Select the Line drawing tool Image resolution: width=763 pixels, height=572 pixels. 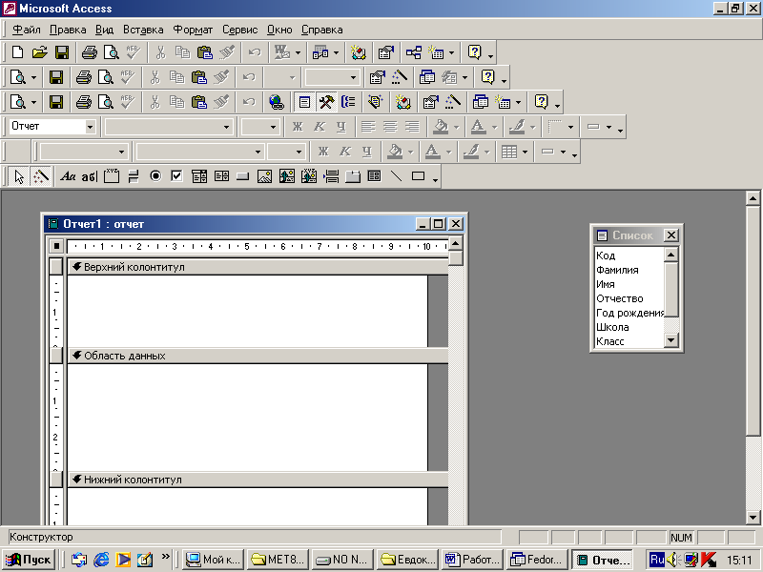pos(396,176)
